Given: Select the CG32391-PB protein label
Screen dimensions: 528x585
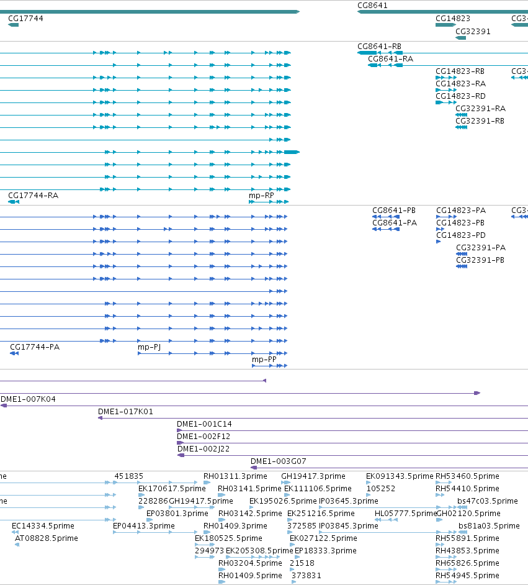Looking at the screenshot, I should tap(480, 260).
